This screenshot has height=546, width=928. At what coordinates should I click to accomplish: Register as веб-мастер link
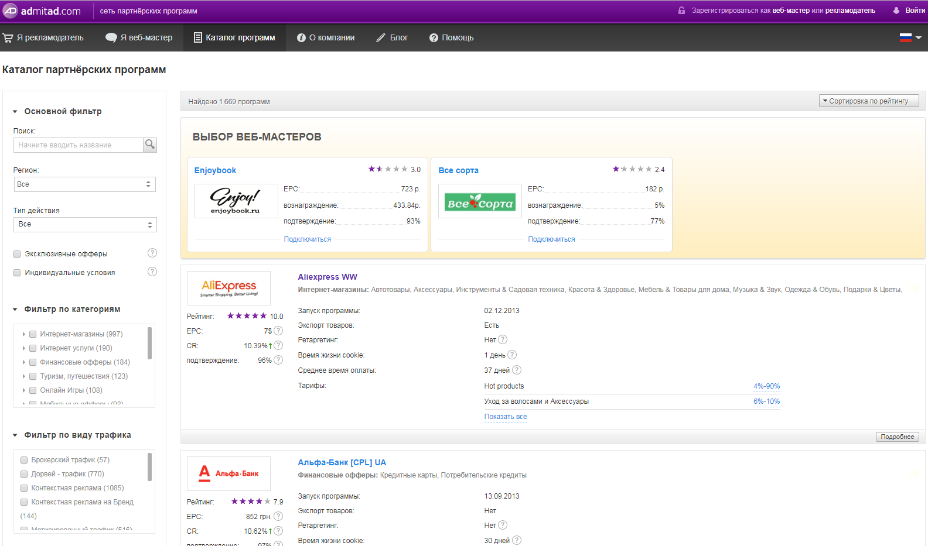(x=791, y=11)
